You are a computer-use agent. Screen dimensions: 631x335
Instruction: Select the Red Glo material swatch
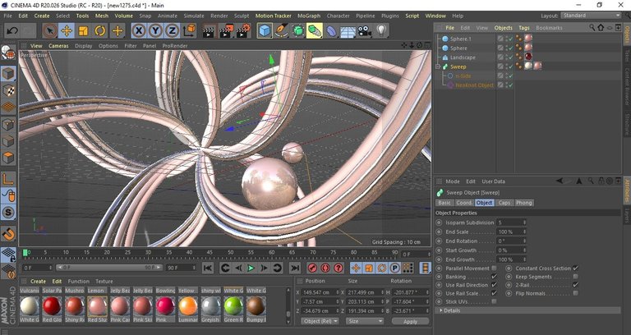pos(52,306)
